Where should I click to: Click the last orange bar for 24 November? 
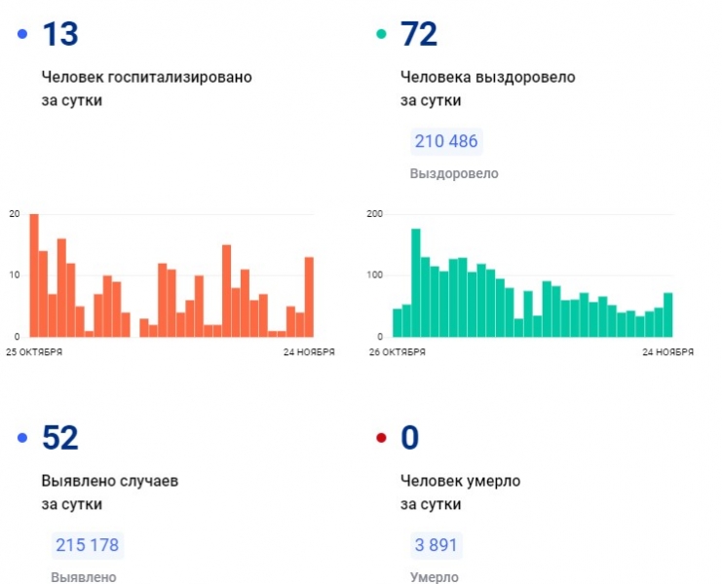[x=309, y=296]
